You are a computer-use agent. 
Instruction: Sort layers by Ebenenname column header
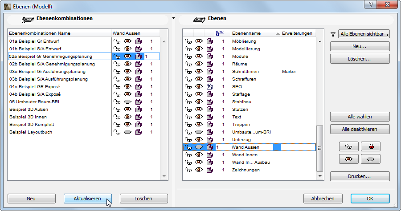coord(255,33)
